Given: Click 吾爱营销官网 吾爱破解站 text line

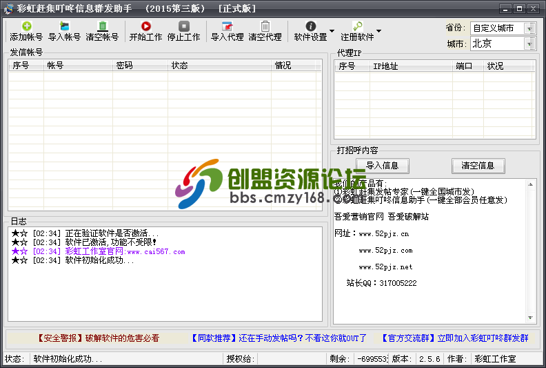Looking at the screenshot, I should tap(381, 217).
